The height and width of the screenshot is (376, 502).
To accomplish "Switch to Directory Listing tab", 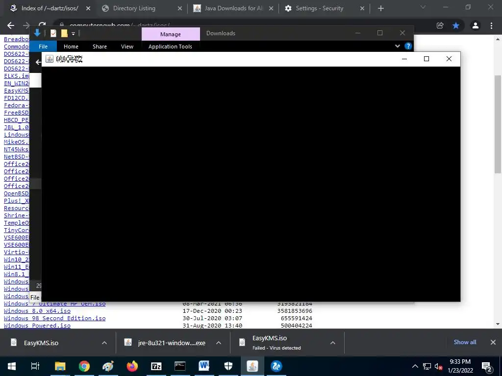I will tap(134, 8).
